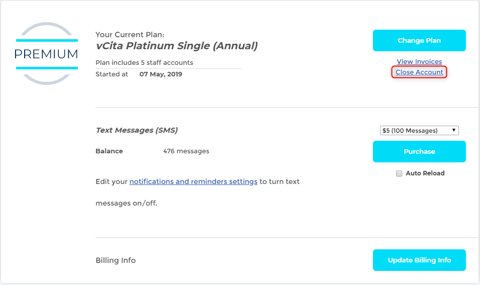This screenshot has height=285, width=480.
Task: Click the PREMIUM plan badge logo
Action: (47, 54)
